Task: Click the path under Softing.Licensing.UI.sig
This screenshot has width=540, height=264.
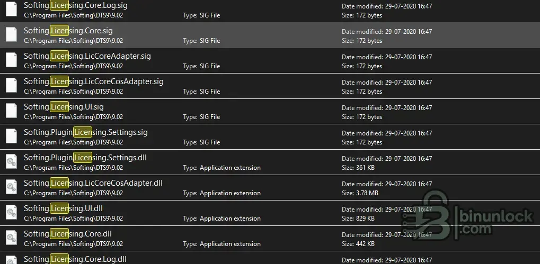Action: 73,117
